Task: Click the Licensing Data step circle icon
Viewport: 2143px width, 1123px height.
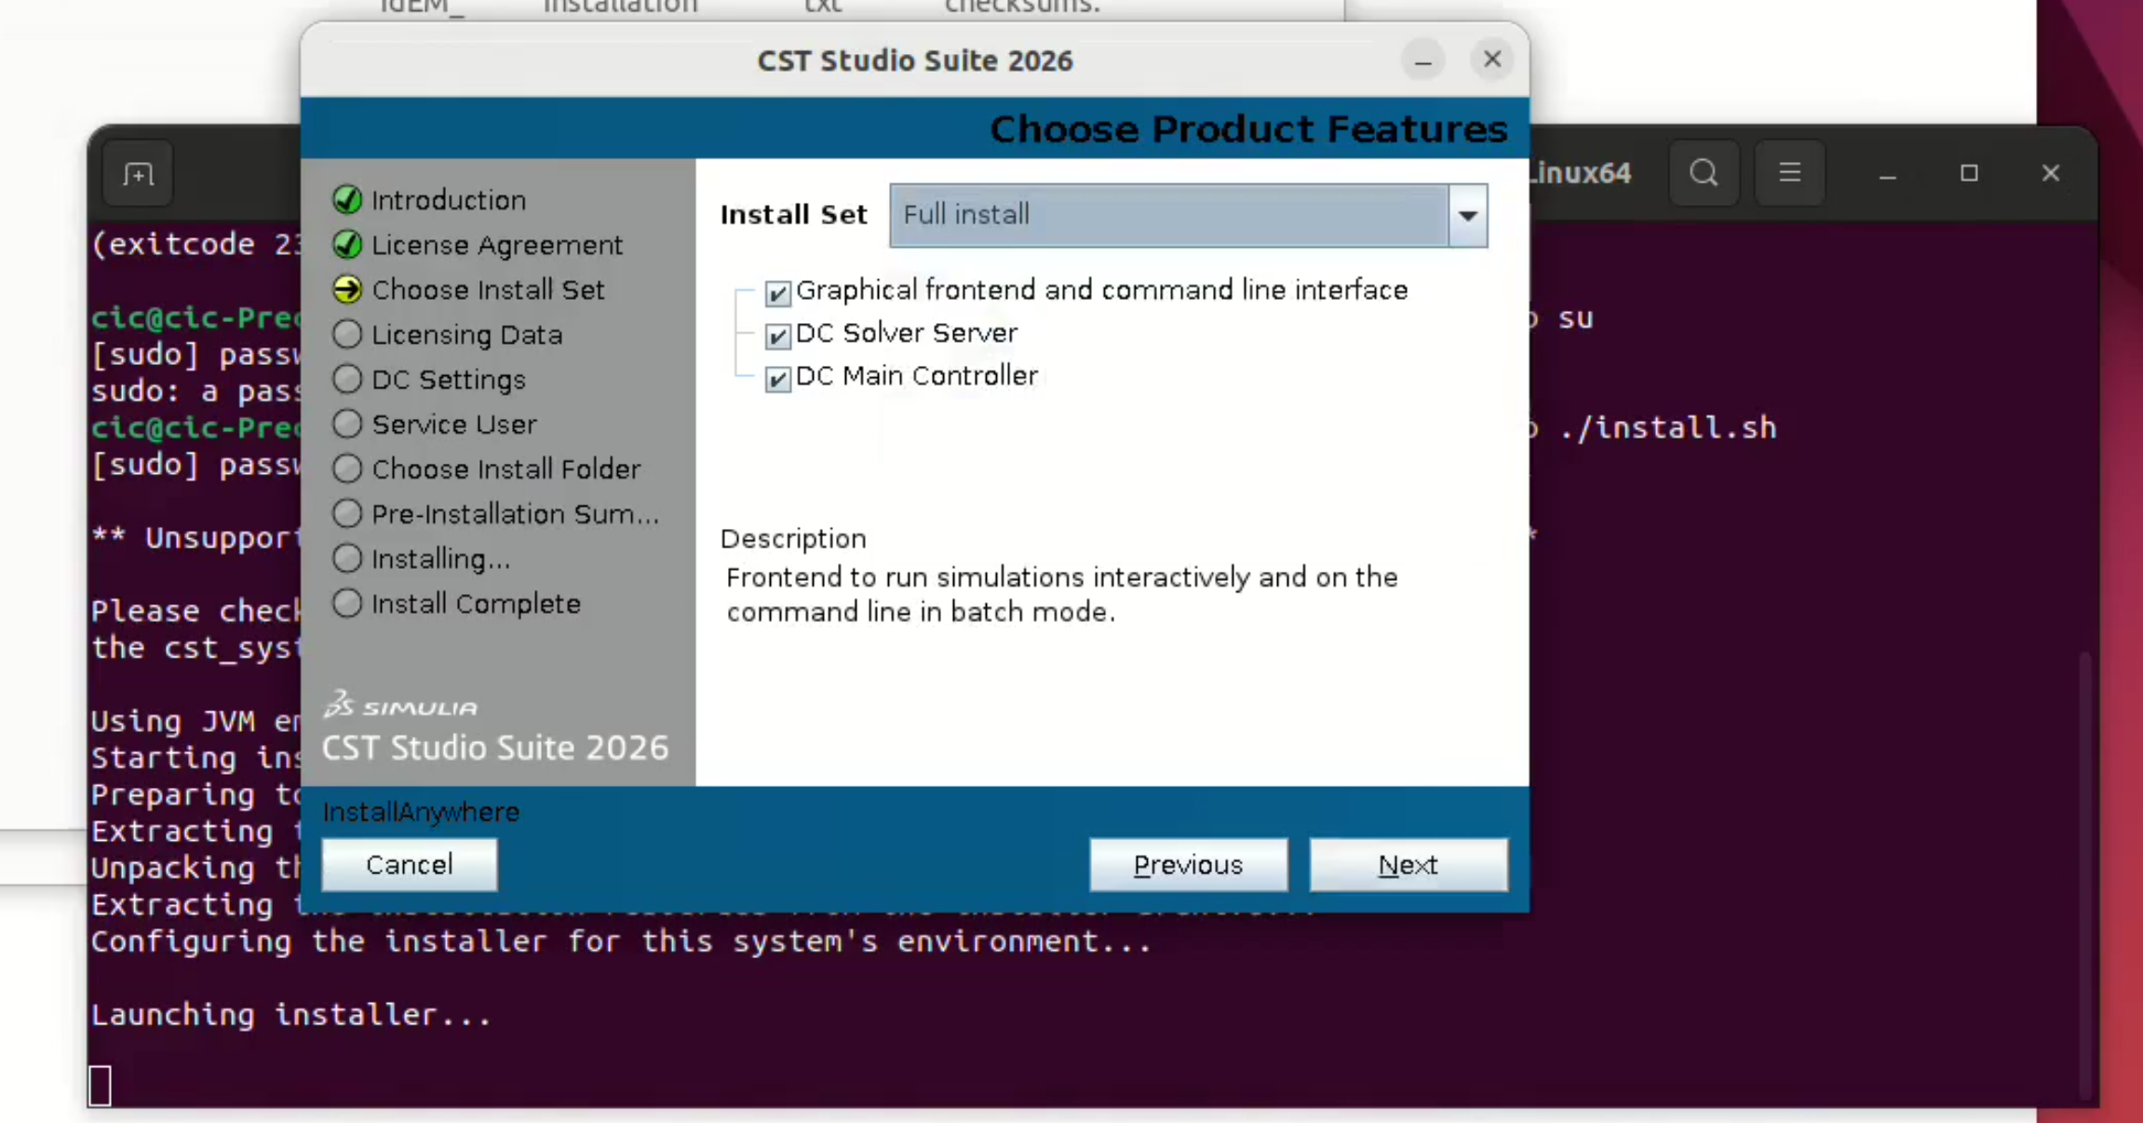Action: coord(347,334)
